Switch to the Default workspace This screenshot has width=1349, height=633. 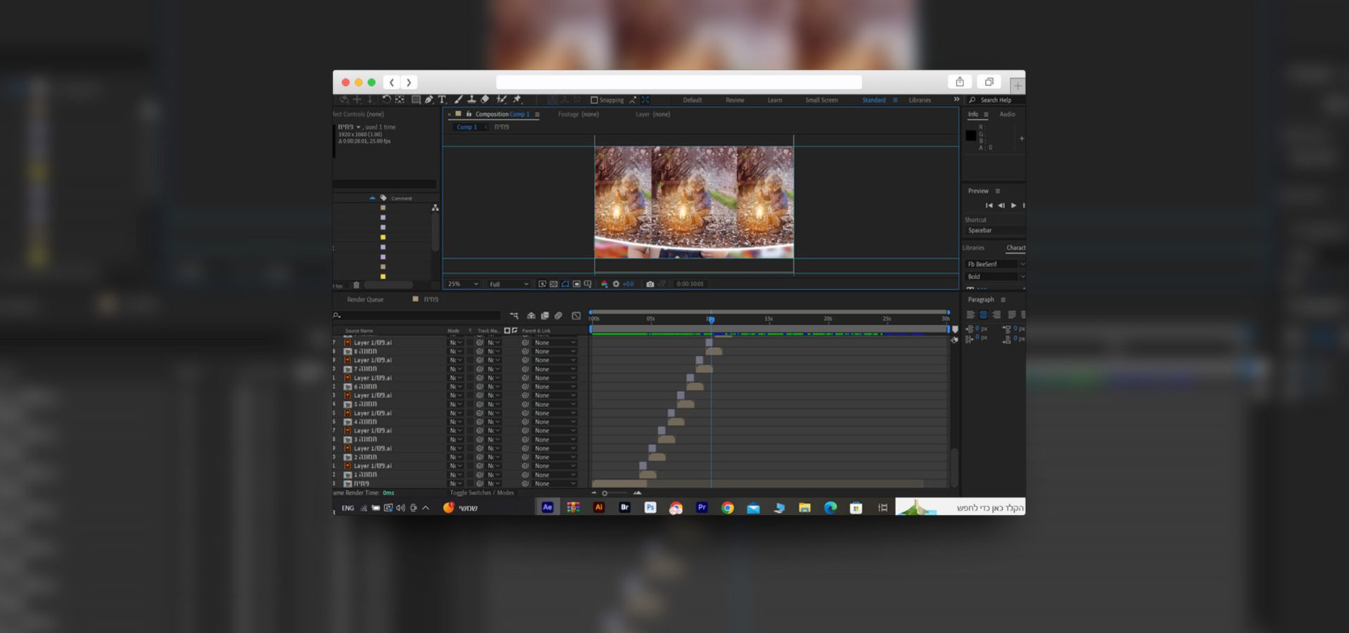click(692, 100)
